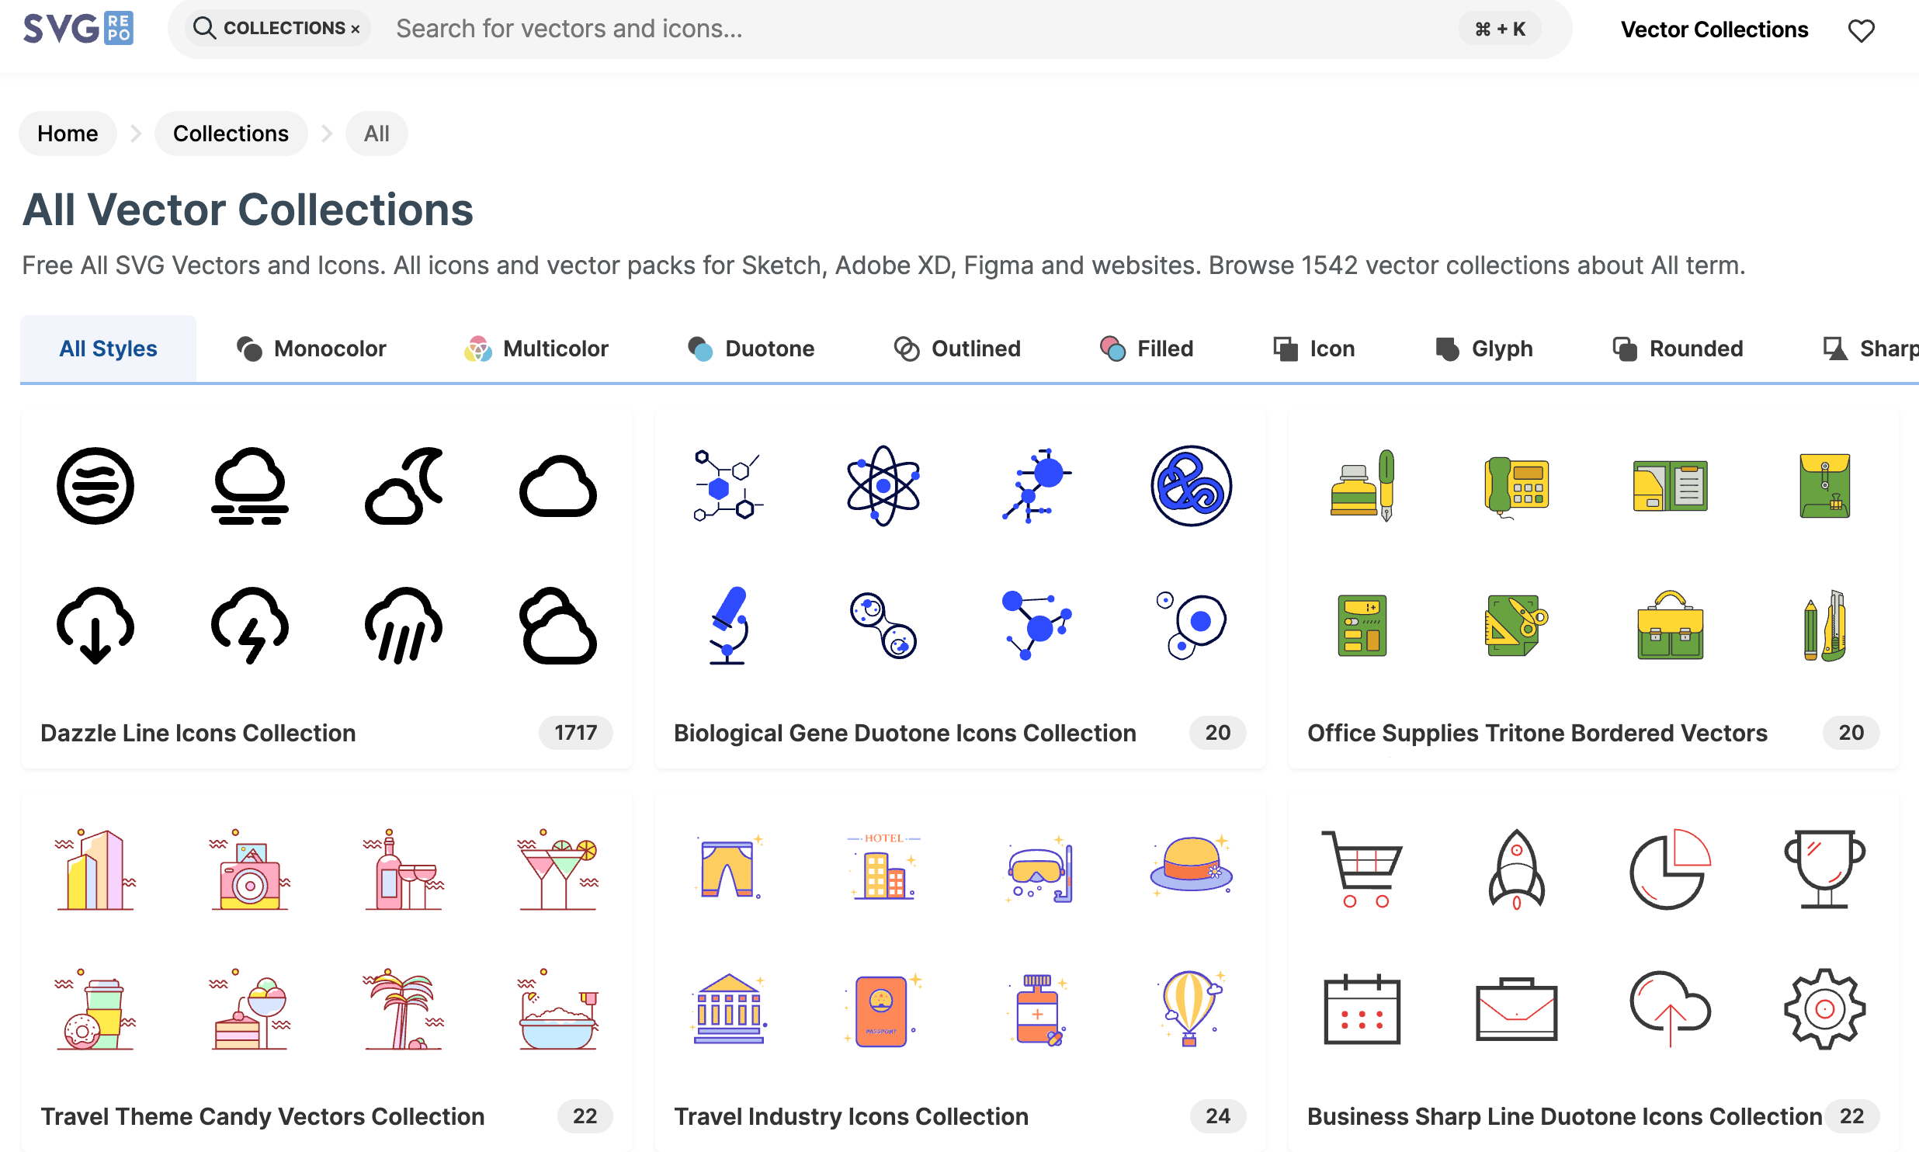Go to Home breadcrumb
Image resolution: width=1919 pixels, height=1152 pixels.
[68, 134]
